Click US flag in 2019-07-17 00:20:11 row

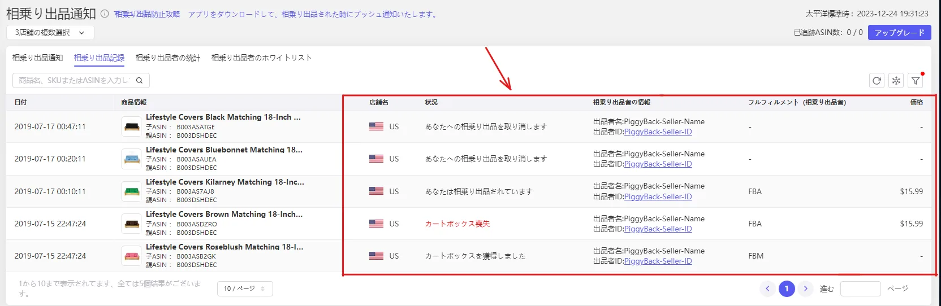click(376, 159)
